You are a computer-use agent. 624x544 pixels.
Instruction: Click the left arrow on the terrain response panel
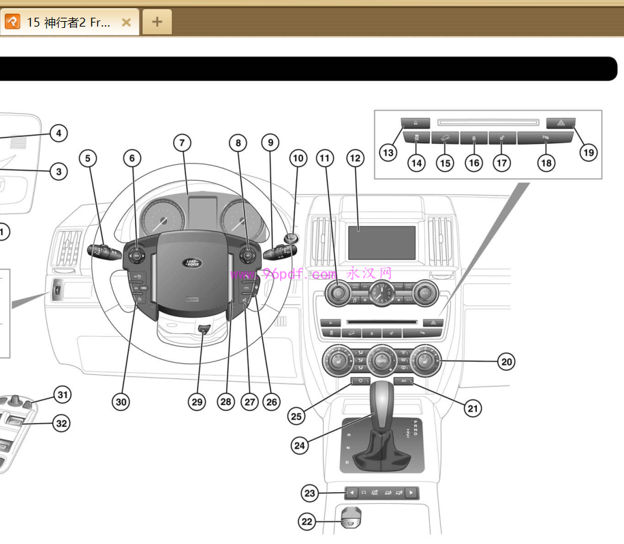pos(351,492)
